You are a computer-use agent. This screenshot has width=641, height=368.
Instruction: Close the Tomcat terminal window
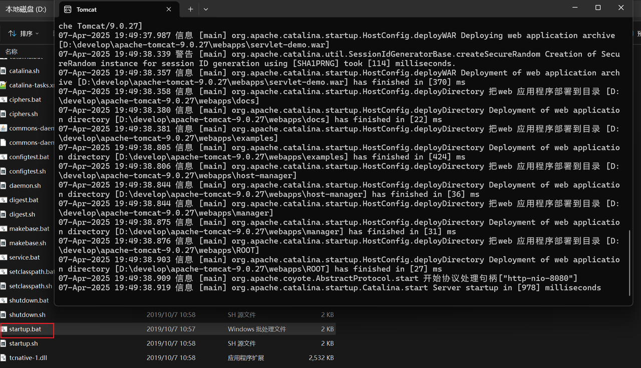pos(621,8)
